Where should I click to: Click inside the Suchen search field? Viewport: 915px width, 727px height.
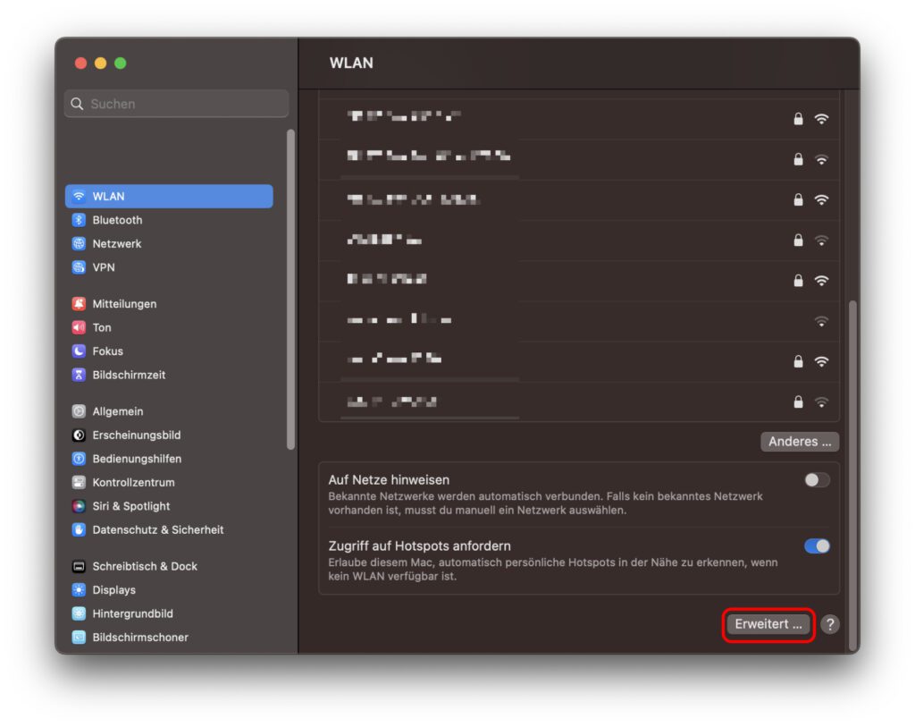(175, 104)
